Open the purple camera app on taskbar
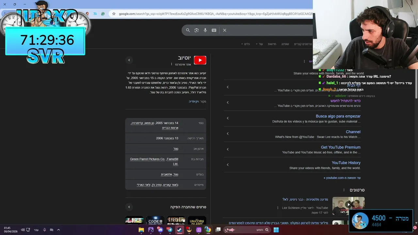The height and width of the screenshot is (235, 418). click(x=199, y=230)
